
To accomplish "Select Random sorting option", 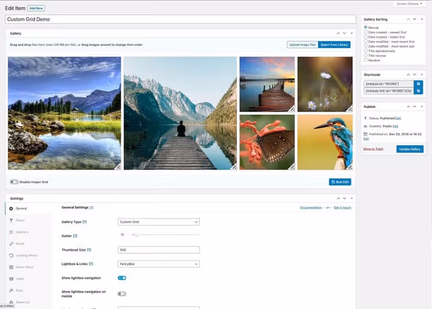I will [x=365, y=60].
